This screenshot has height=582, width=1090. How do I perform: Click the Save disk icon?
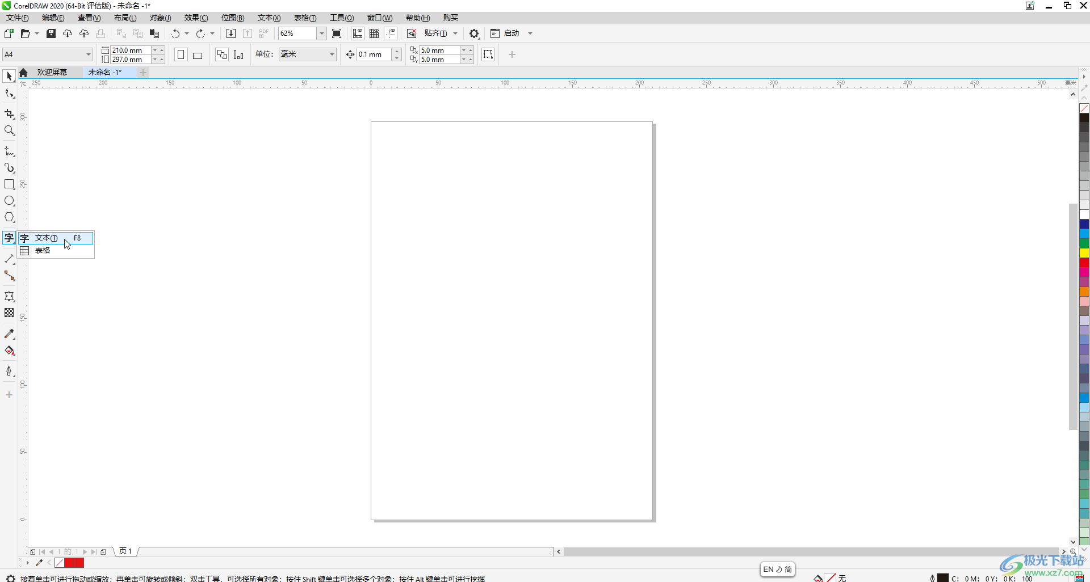51,33
